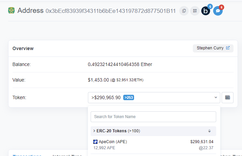
Task: Sort tokens using the up-down arrows
Action: pyautogui.click(x=209, y=131)
